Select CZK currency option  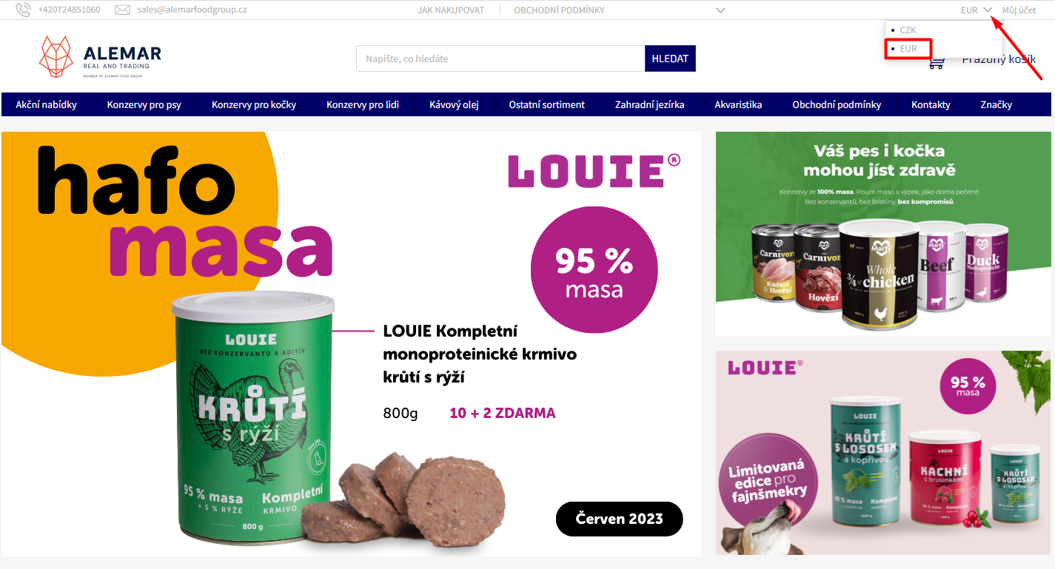(x=908, y=30)
